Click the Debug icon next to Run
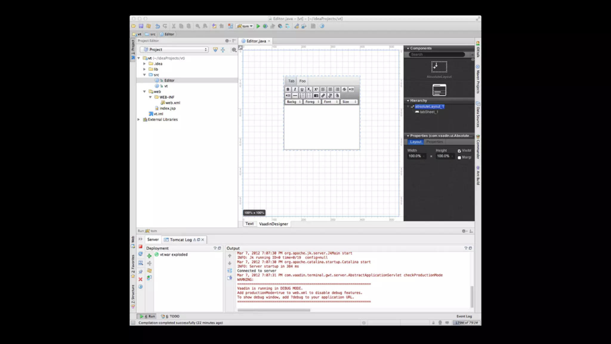Image resolution: width=611 pixels, height=344 pixels. click(265, 26)
